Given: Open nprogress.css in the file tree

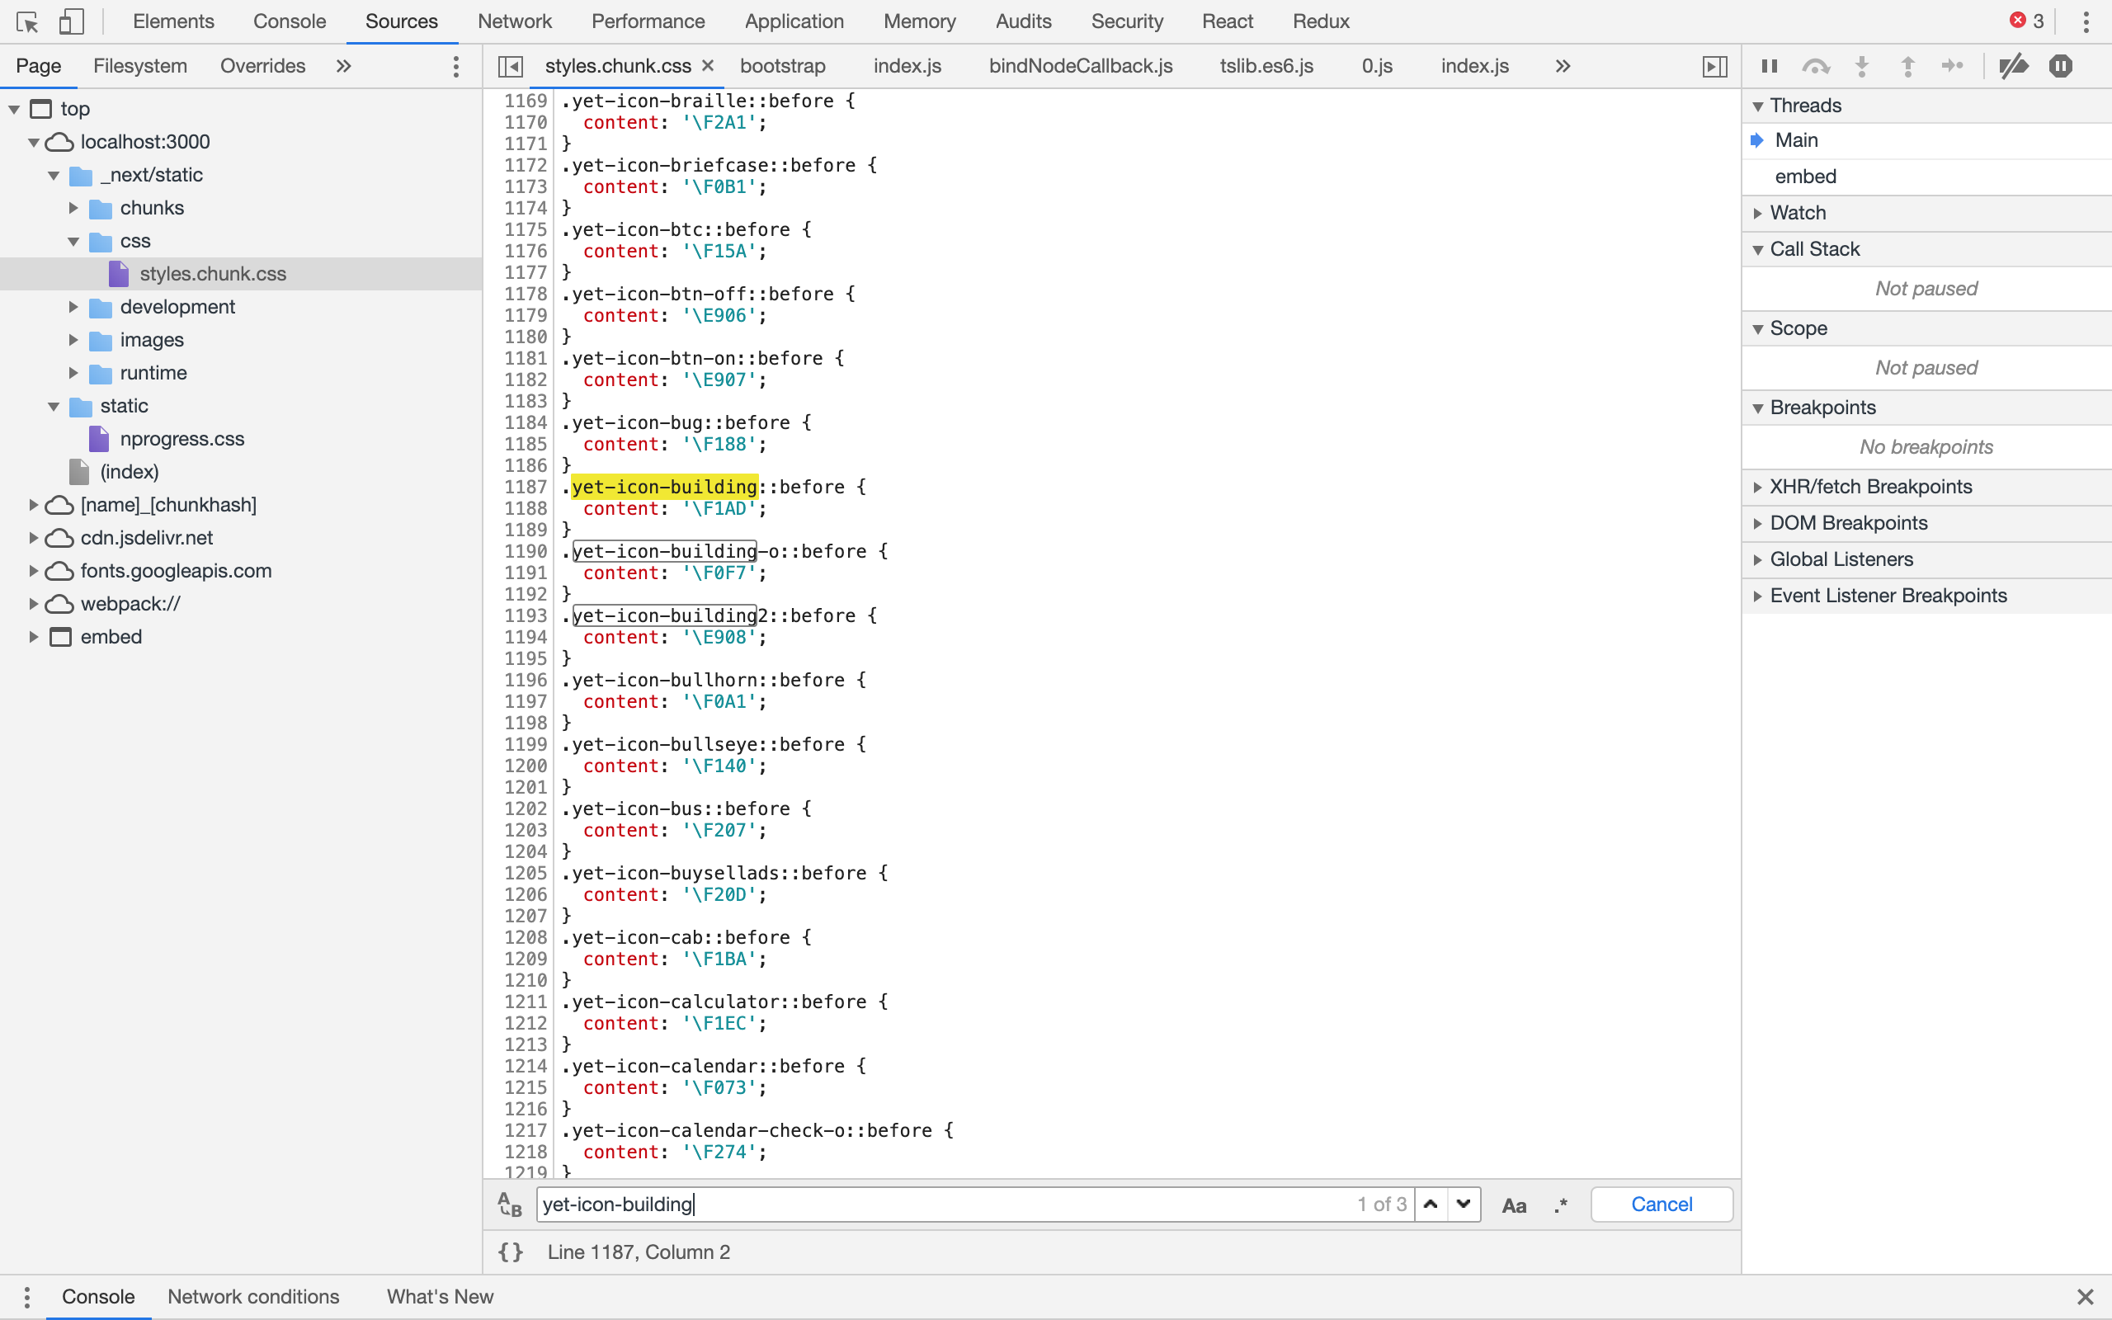Looking at the screenshot, I should tap(181, 439).
